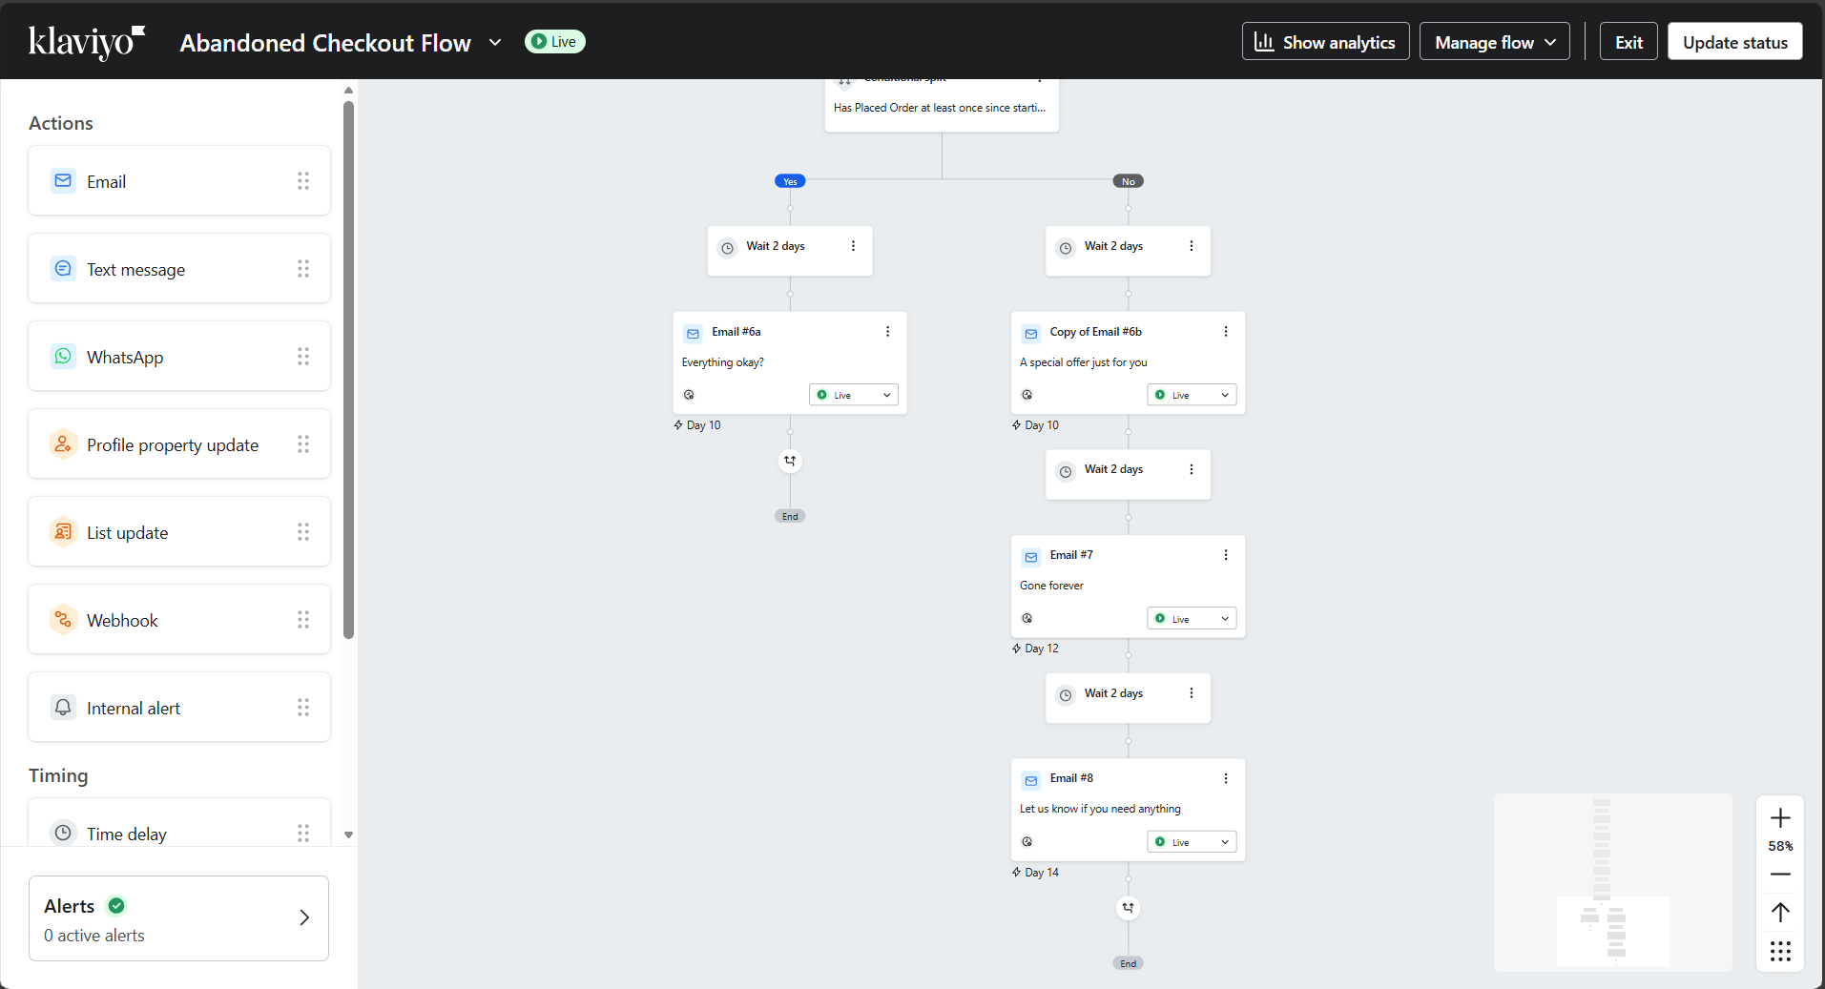Open the three-dot menu on Email #8
The width and height of the screenshot is (1825, 989).
coord(1226,778)
